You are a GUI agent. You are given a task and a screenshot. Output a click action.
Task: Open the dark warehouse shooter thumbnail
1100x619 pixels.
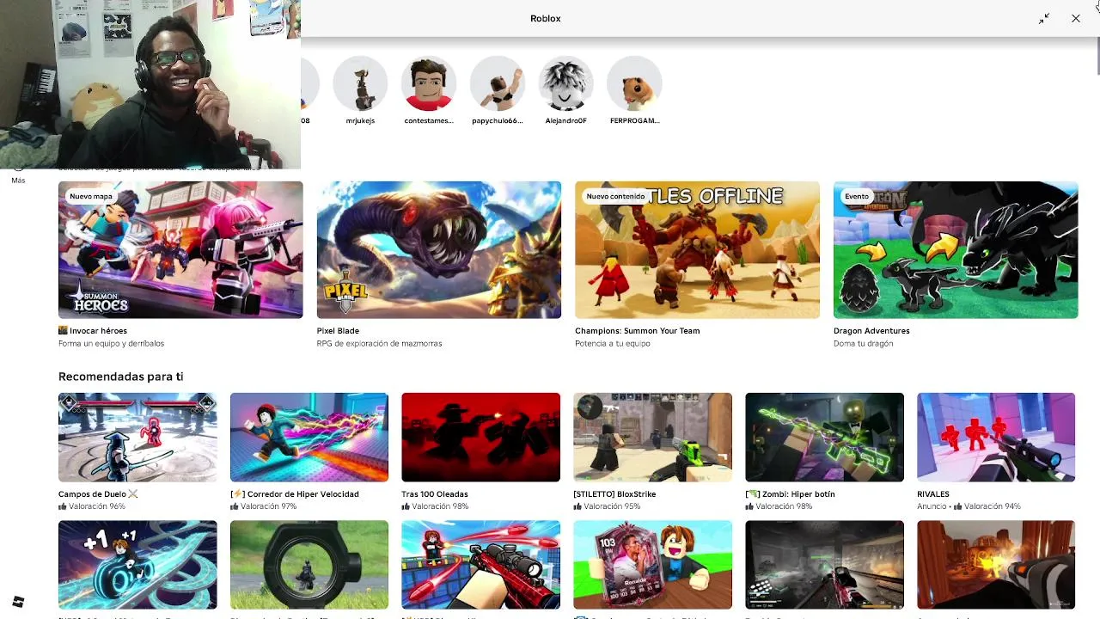[x=824, y=565]
